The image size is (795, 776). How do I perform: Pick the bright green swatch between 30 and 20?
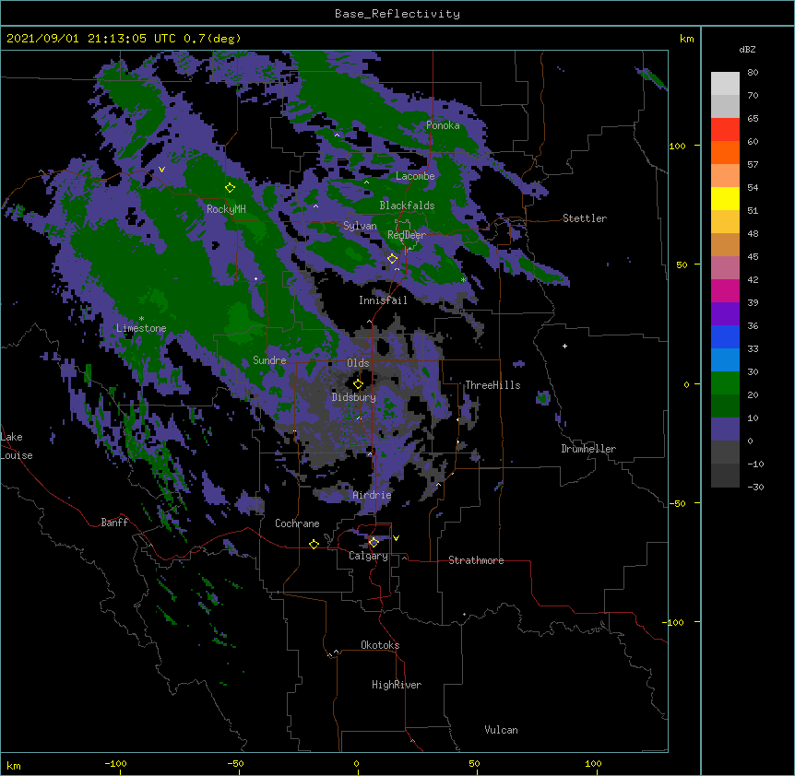pos(725,383)
